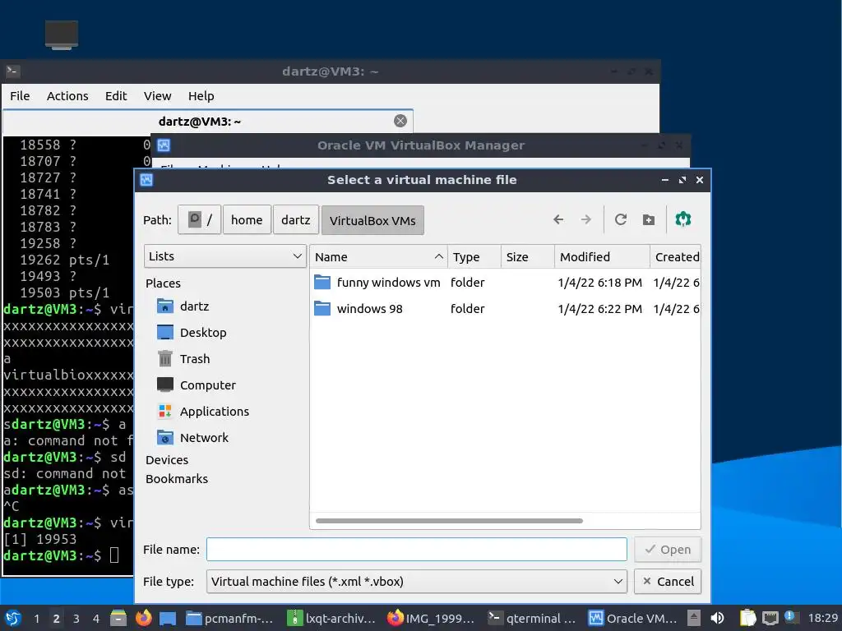Click the update notification tray icon
Screen dimensions: 842x631
click(x=791, y=617)
